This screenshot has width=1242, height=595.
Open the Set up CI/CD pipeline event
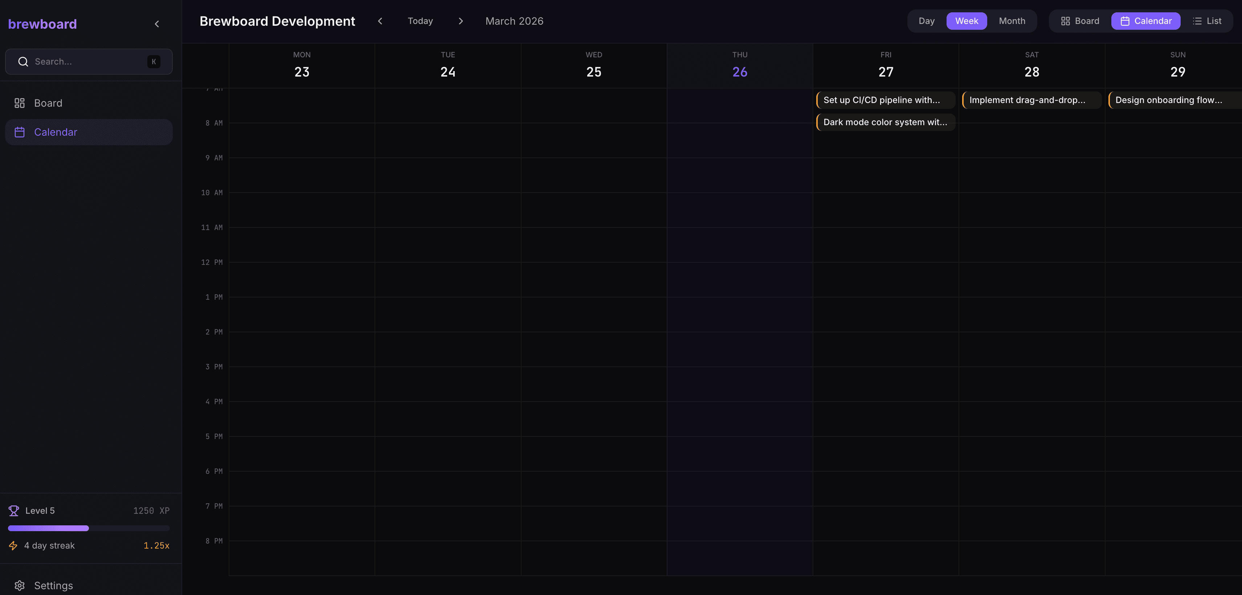885,100
